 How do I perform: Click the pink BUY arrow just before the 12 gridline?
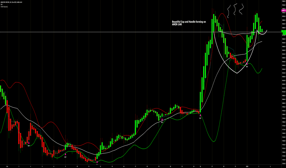[x=97, y=162]
